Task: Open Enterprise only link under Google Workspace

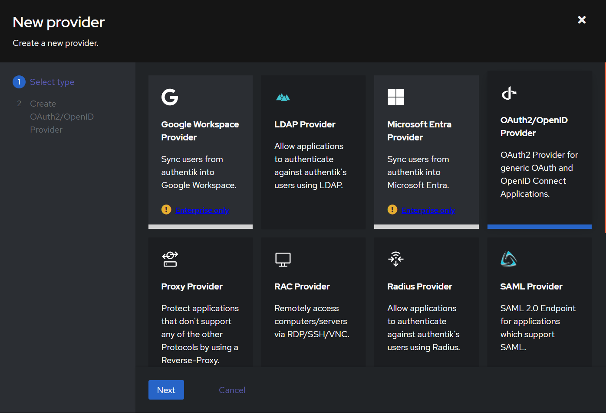Action: coord(202,210)
